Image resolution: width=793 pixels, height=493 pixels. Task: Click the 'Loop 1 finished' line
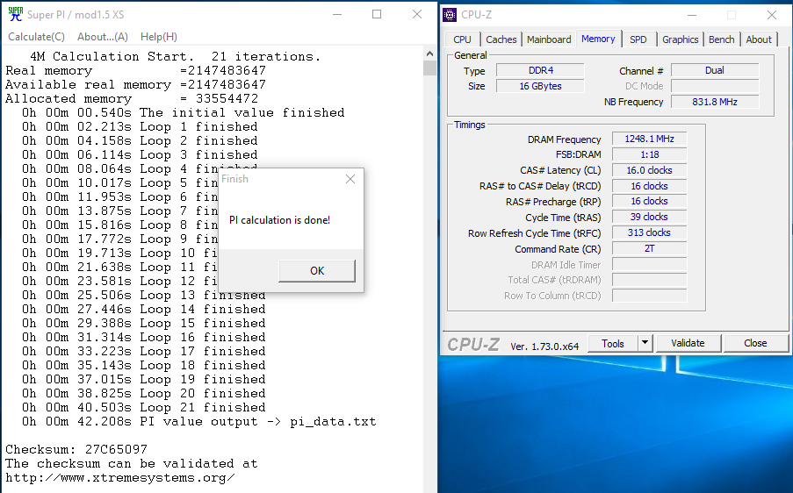click(x=140, y=126)
